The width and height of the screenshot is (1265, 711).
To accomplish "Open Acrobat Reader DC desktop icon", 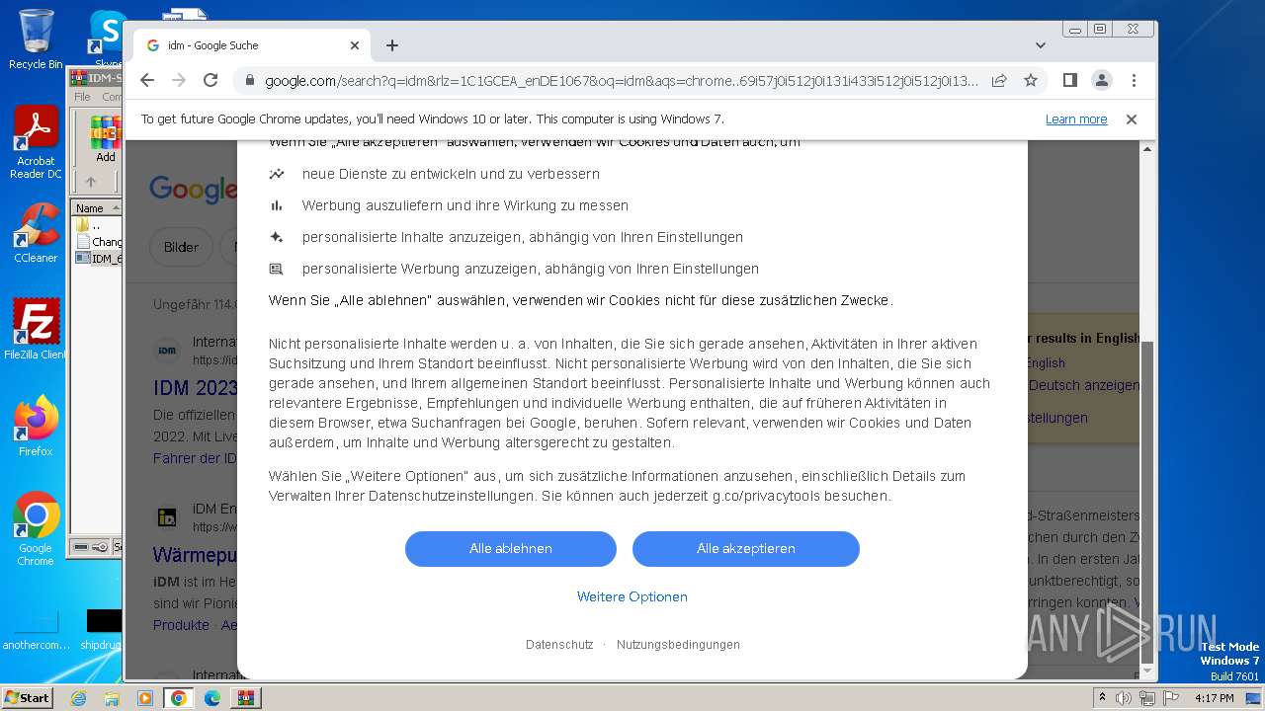I will (36, 142).
